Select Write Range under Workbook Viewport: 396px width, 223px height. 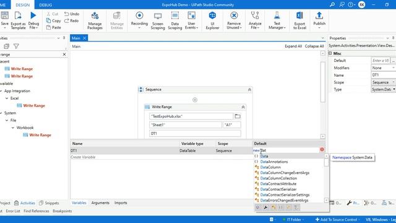[40, 135]
